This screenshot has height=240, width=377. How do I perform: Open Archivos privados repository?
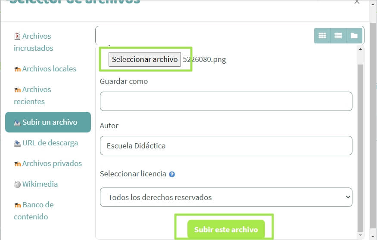pos(48,163)
